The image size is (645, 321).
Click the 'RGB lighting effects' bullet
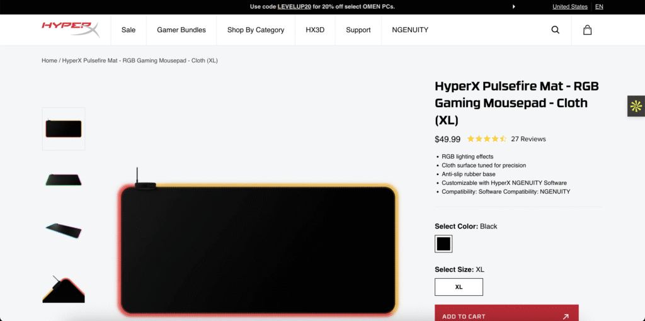467,157
